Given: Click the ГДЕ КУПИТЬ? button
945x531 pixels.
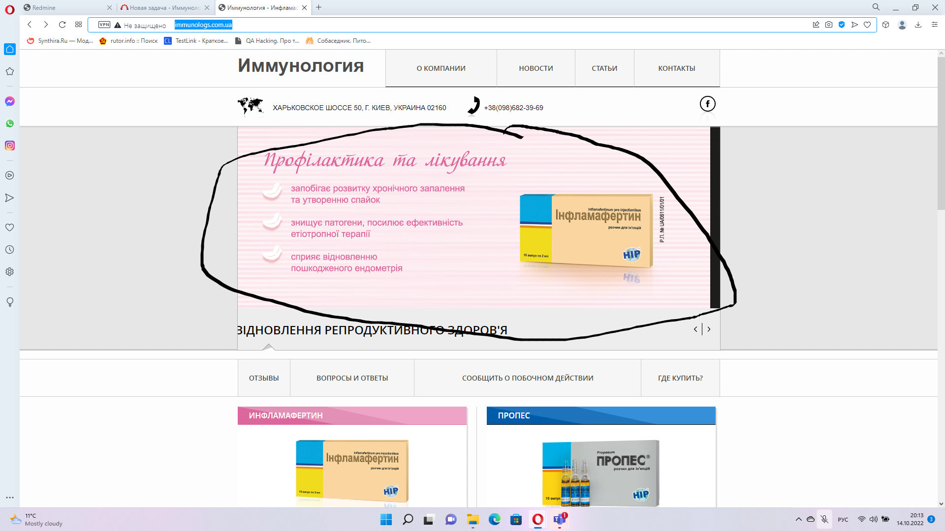Looking at the screenshot, I should (x=680, y=378).
